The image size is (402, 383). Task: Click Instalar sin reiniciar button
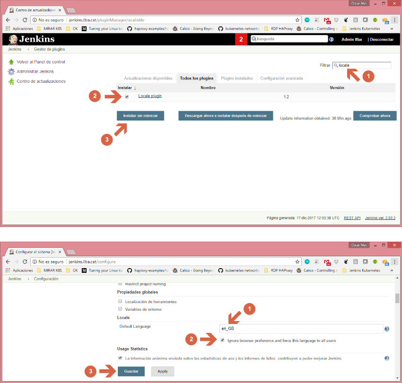point(140,116)
